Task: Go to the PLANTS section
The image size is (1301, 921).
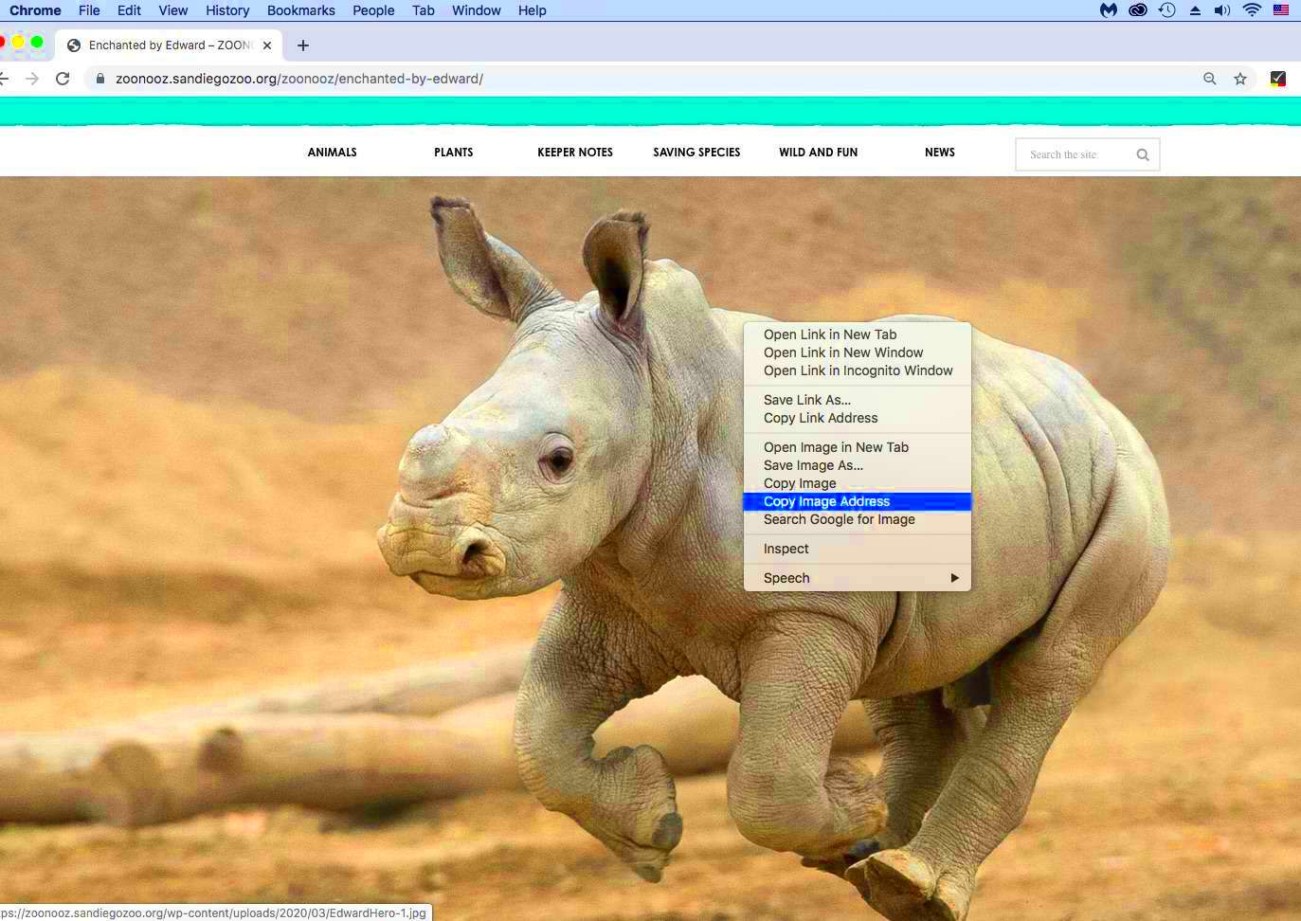Action: point(454,152)
